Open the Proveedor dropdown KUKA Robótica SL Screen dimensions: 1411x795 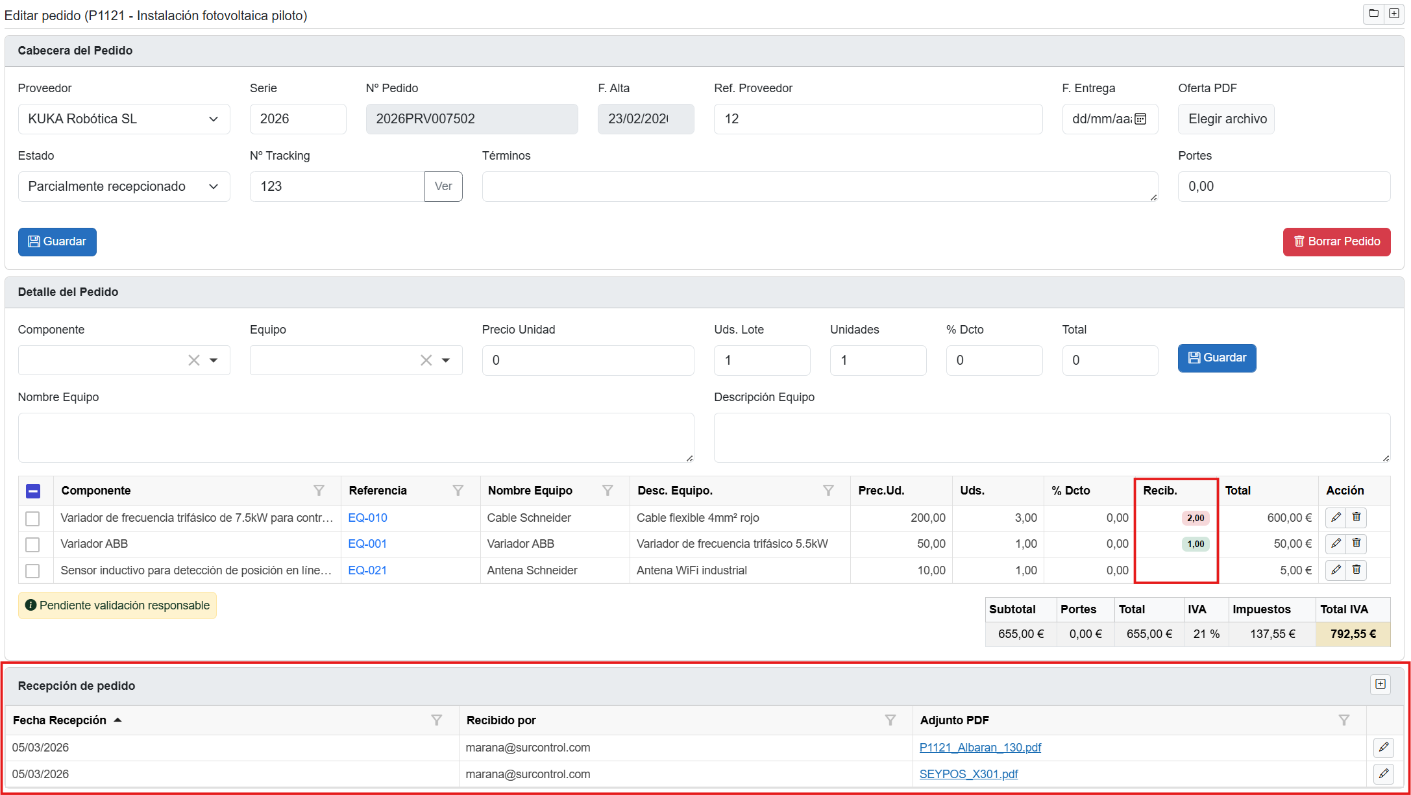tap(123, 119)
